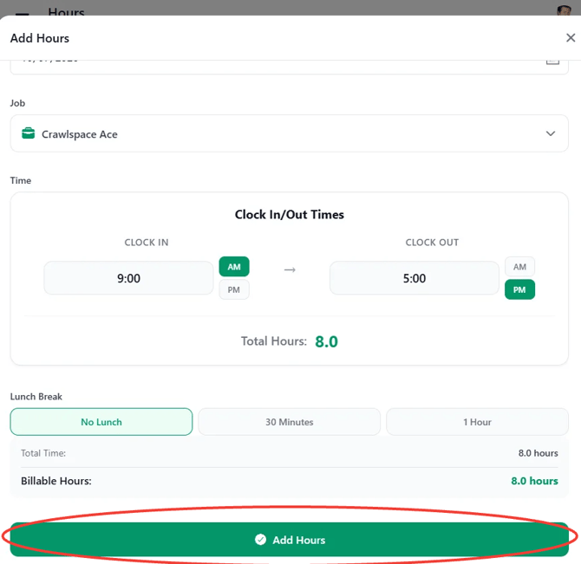Select AM for clock in
The width and height of the screenshot is (581, 564).
[234, 267]
